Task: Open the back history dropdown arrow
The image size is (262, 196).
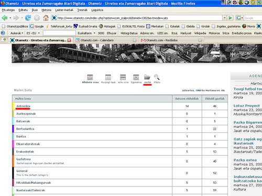Action: 10,18
